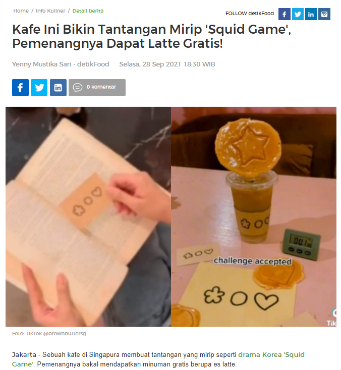Click the article date Selasa, 28 Sep 2021
The image size is (341, 370).
pyautogui.click(x=150, y=64)
